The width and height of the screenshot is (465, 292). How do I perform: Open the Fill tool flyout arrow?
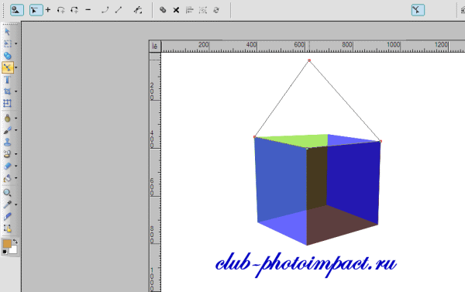click(x=16, y=178)
